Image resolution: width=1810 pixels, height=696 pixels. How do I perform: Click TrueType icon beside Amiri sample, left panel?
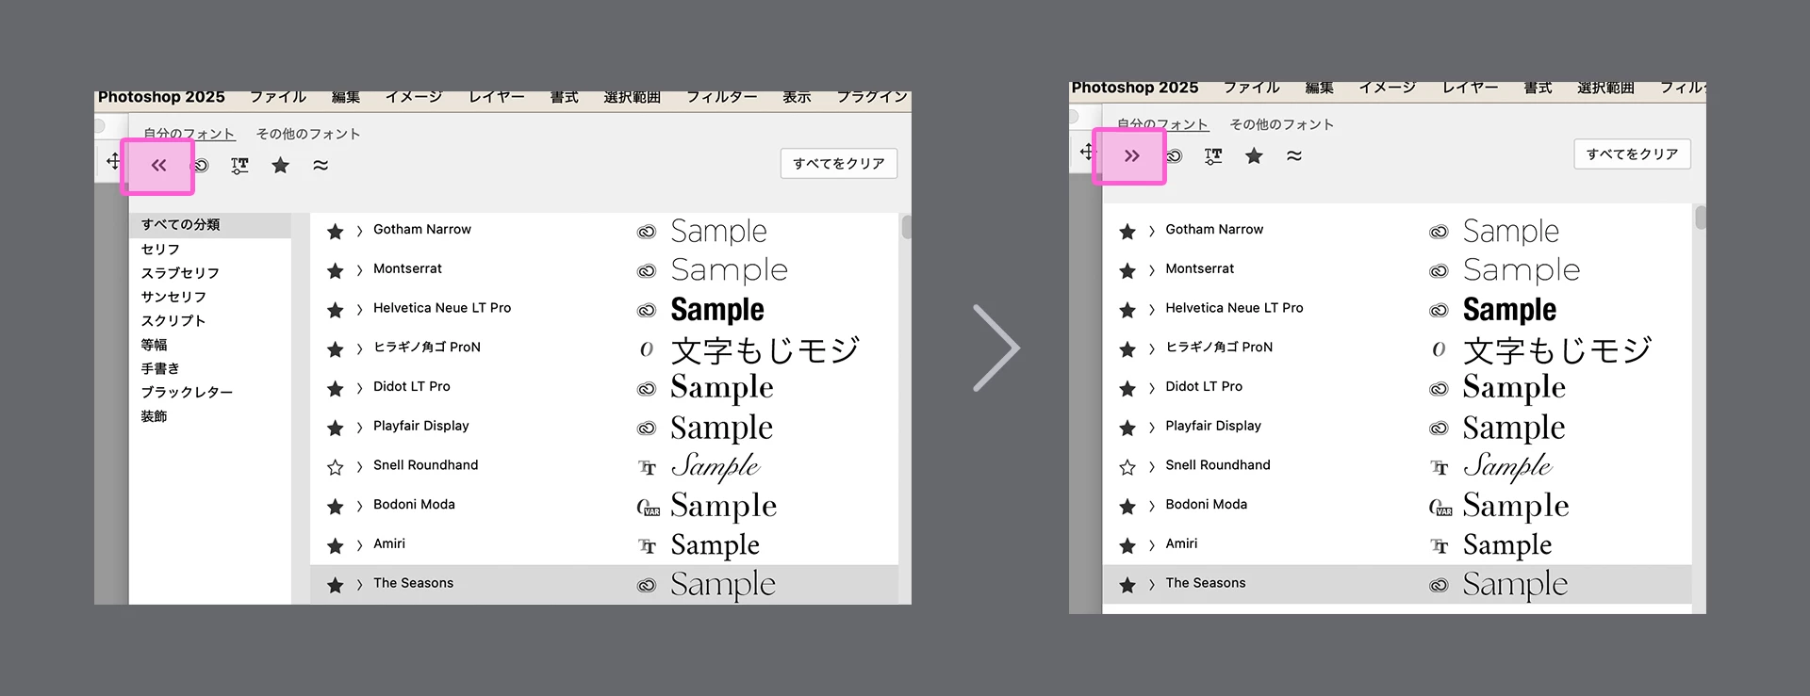coord(647,546)
